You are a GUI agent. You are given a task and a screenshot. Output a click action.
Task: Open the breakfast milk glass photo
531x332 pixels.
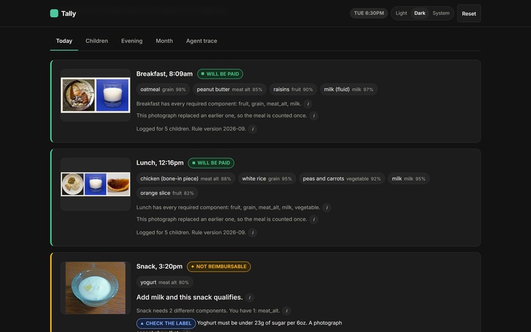tap(113, 96)
